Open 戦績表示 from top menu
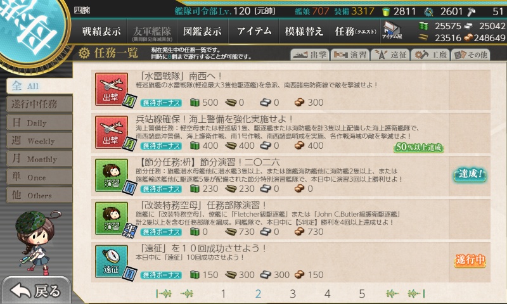 [101, 31]
